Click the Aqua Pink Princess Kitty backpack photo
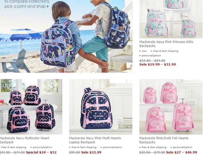Viewport: 203px width, 156px height. click(171, 19)
